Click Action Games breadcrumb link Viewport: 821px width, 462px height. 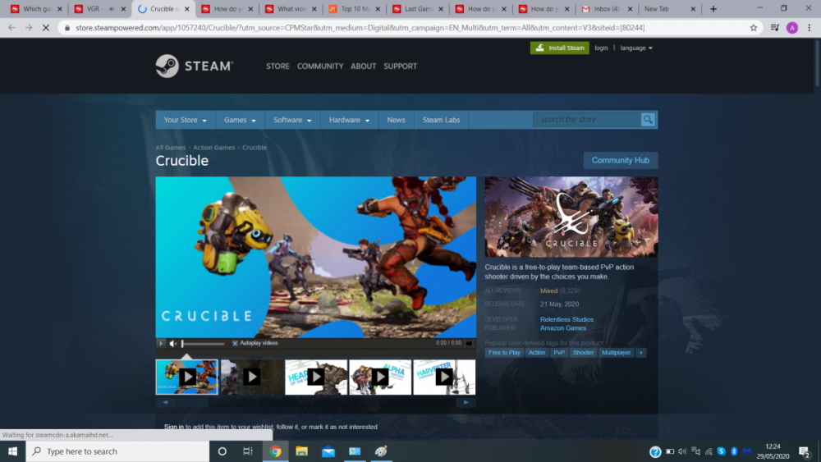click(x=213, y=148)
